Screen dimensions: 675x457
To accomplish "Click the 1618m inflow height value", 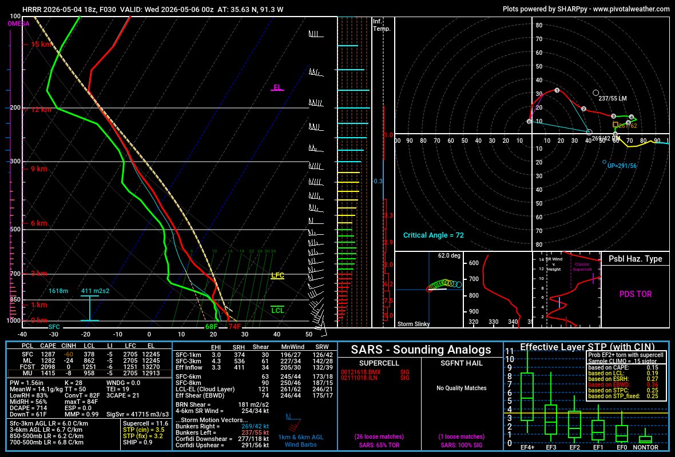I will 58,291.
